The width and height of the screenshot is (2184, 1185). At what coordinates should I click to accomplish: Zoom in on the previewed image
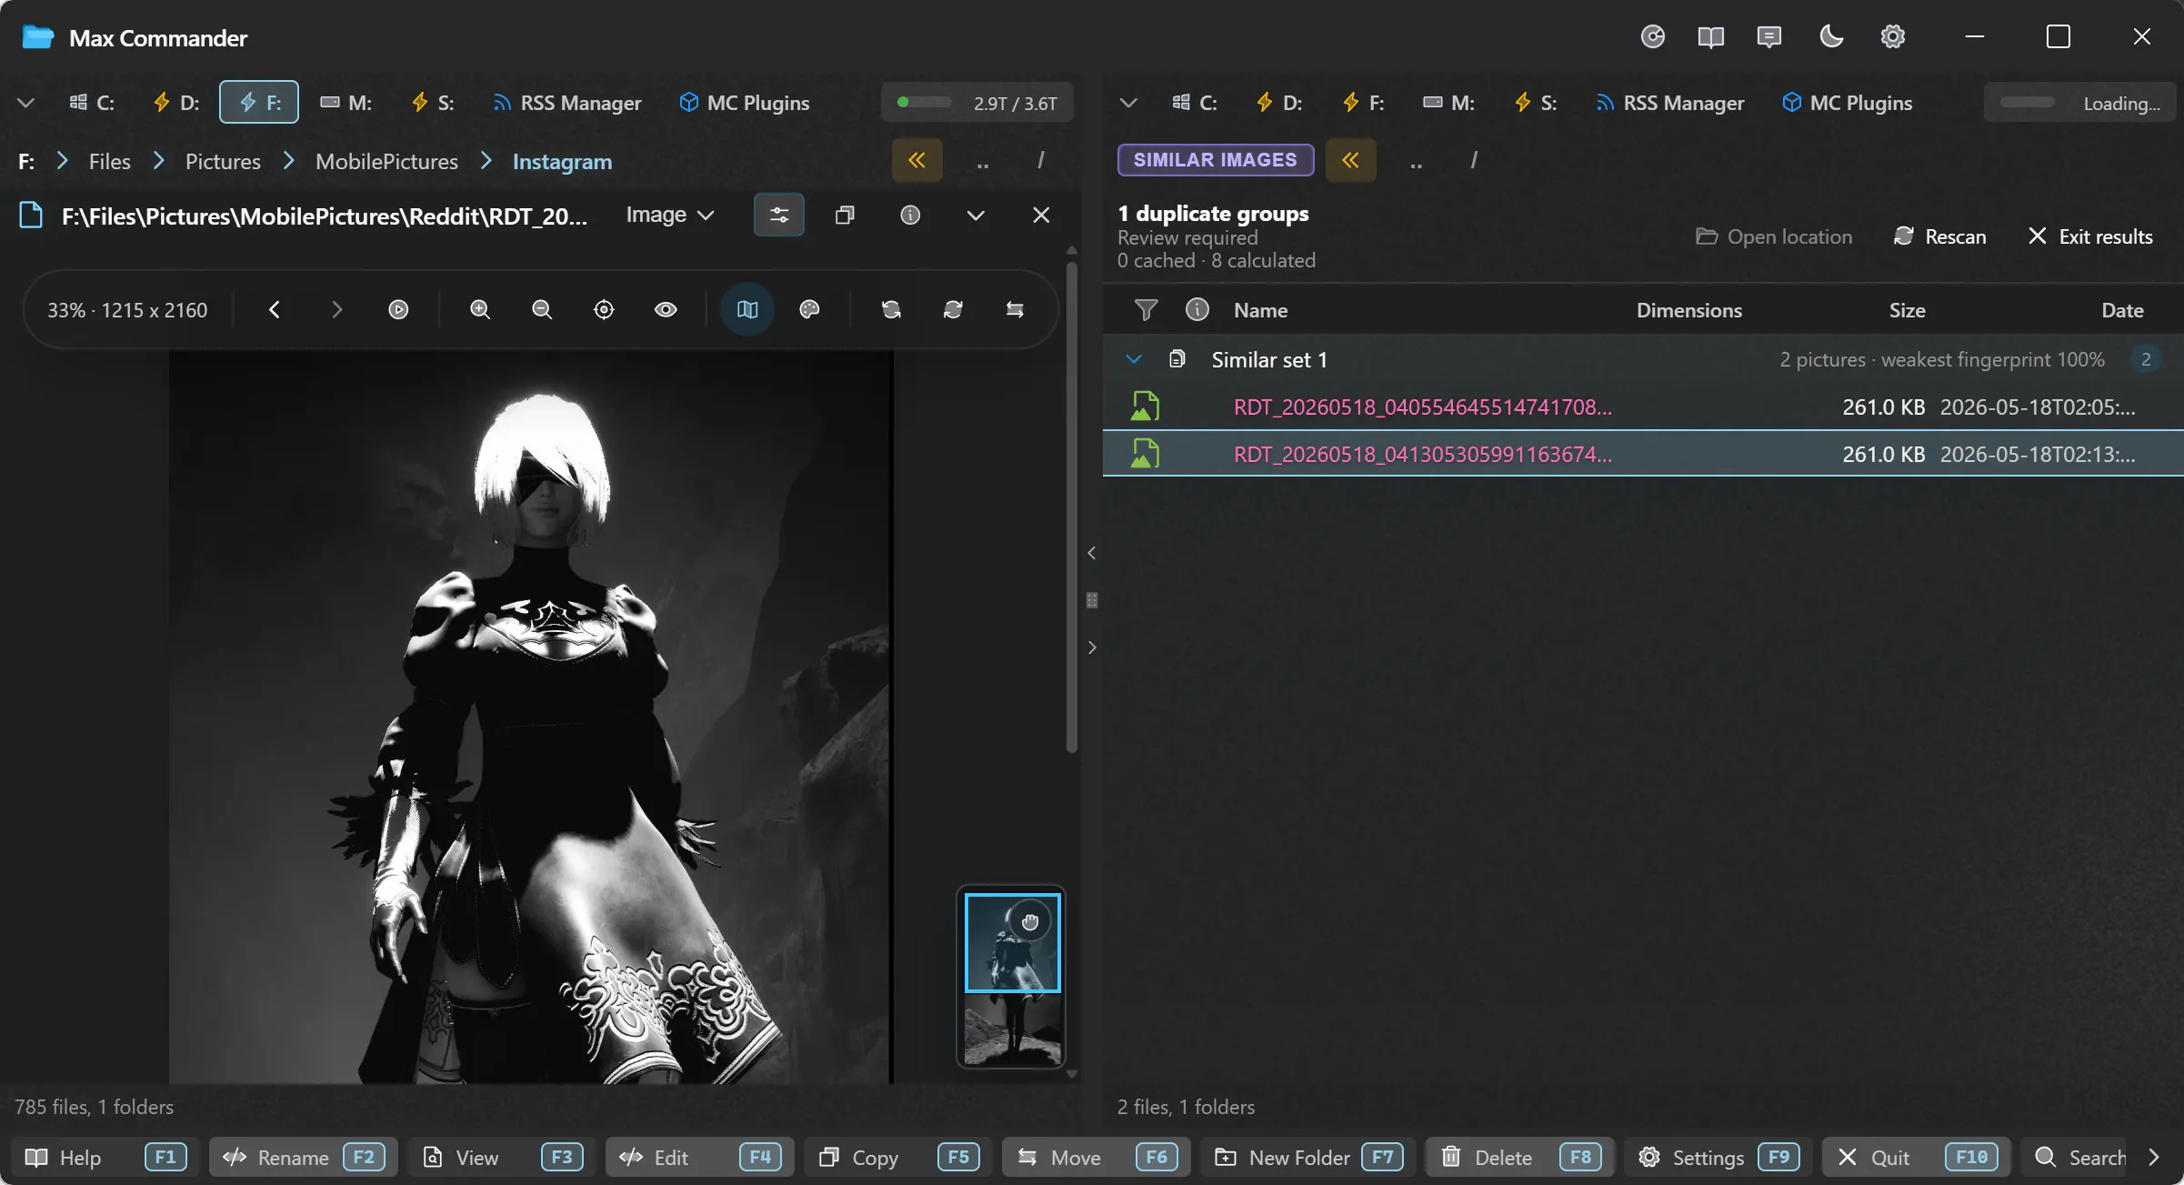(480, 310)
